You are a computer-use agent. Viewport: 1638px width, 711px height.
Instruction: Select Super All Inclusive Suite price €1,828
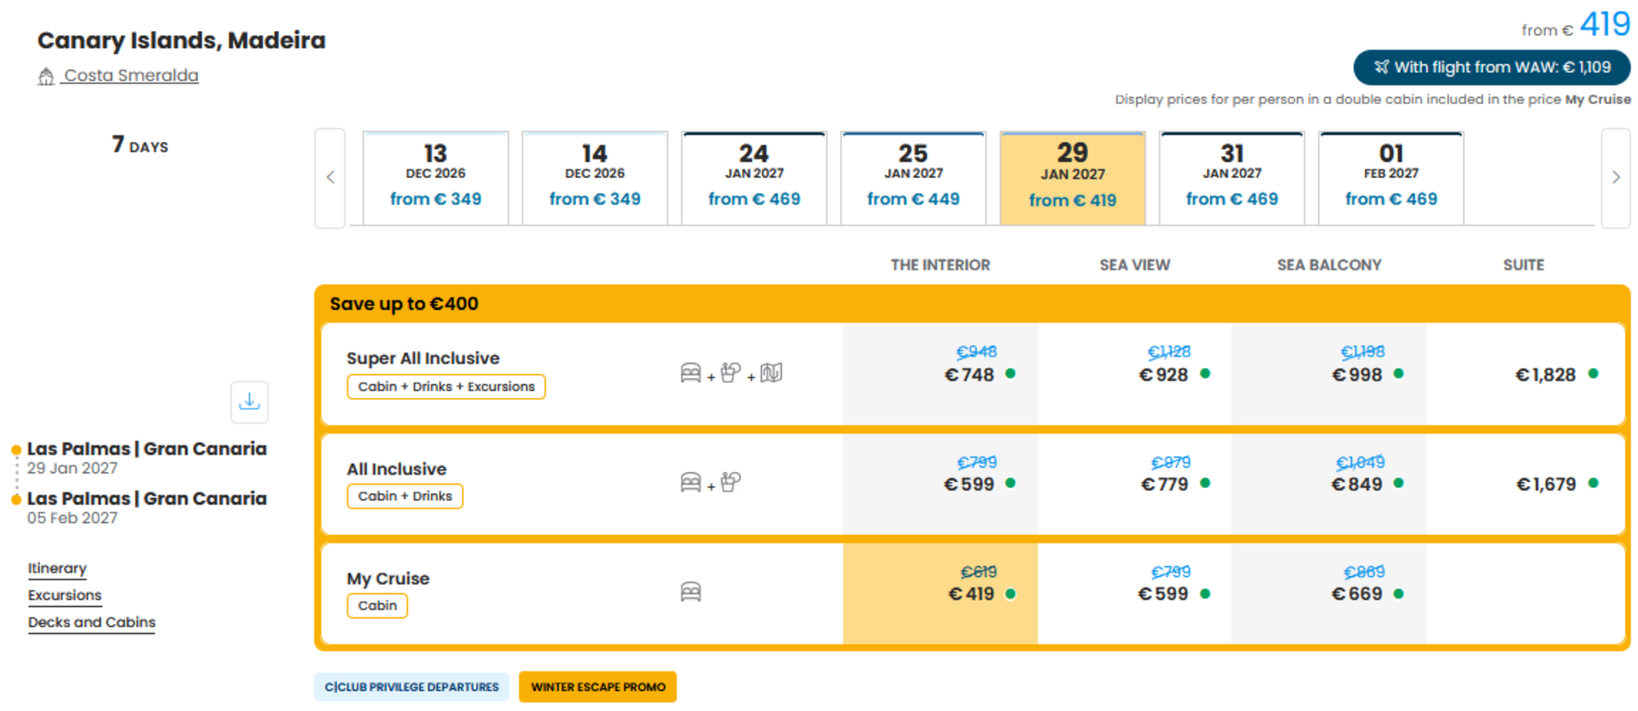(x=1524, y=374)
